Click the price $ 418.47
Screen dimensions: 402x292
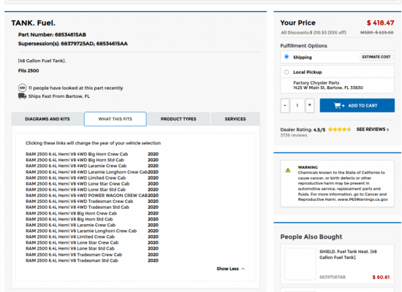click(381, 23)
